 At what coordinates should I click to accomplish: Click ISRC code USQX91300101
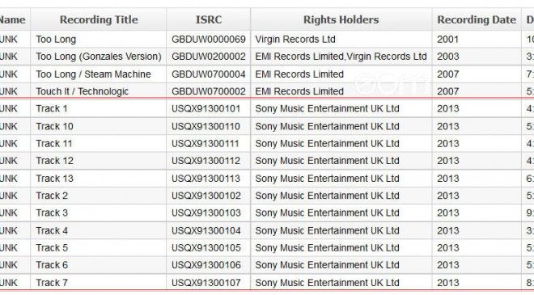tap(206, 109)
